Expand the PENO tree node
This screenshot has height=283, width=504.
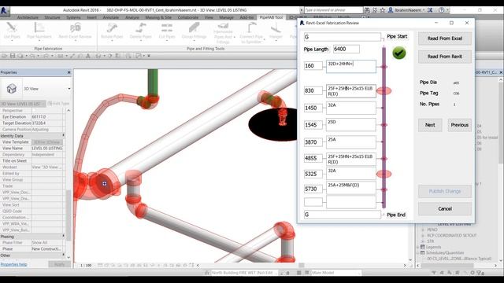point(422,230)
